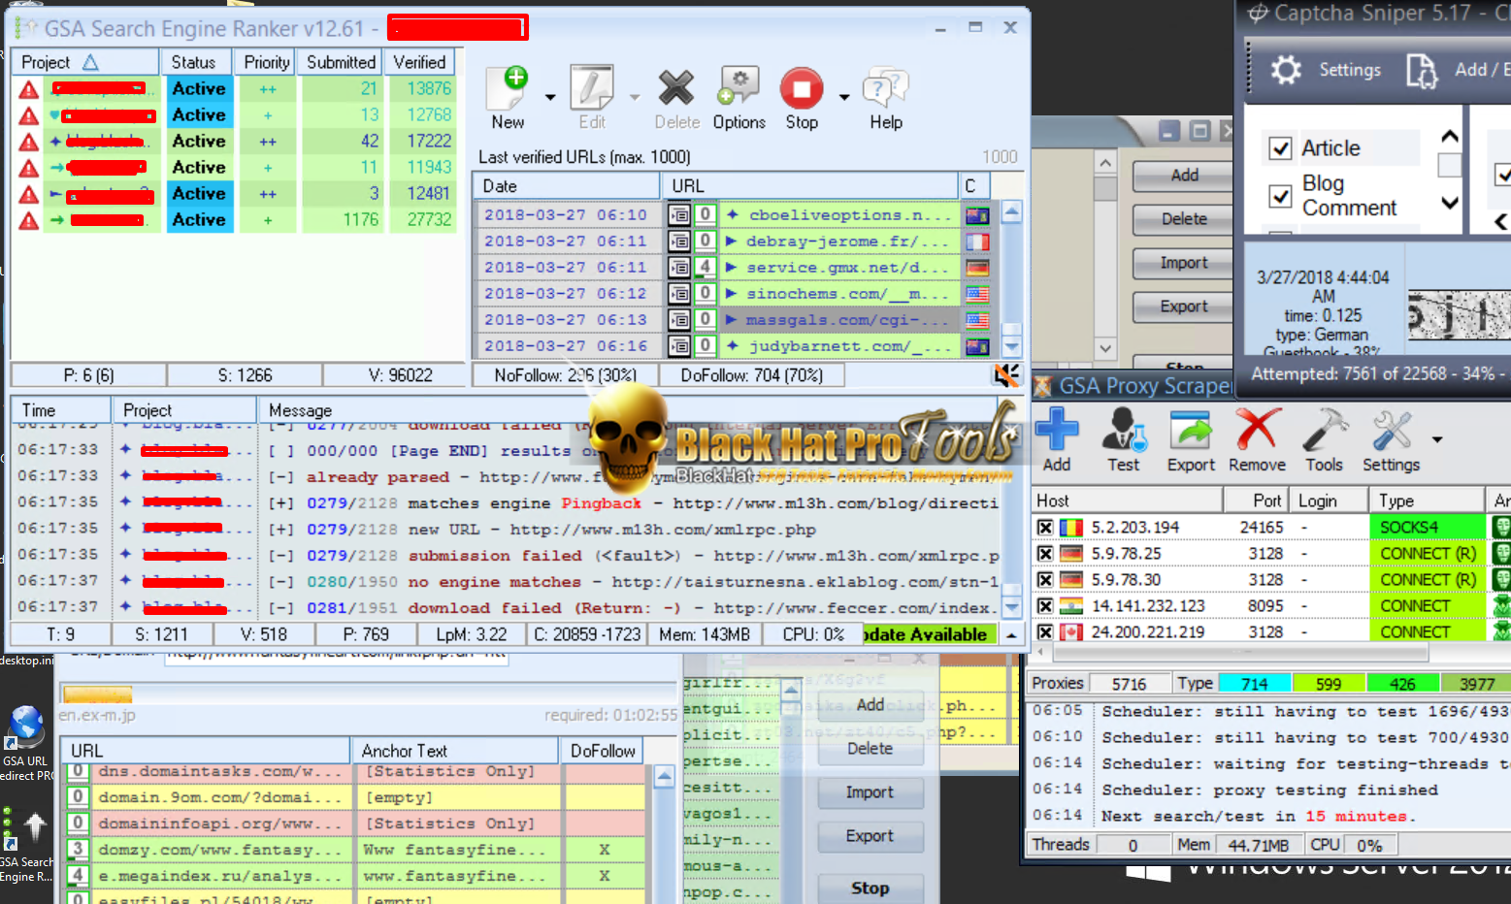This screenshot has width=1511, height=904.
Task: Click the GSA URL Redirect desktop icon
Action: tap(25, 728)
